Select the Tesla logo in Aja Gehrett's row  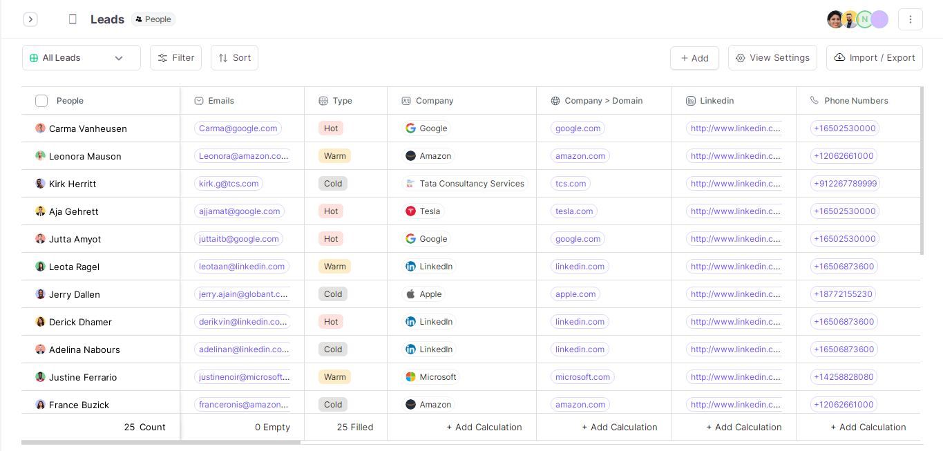pyautogui.click(x=411, y=211)
